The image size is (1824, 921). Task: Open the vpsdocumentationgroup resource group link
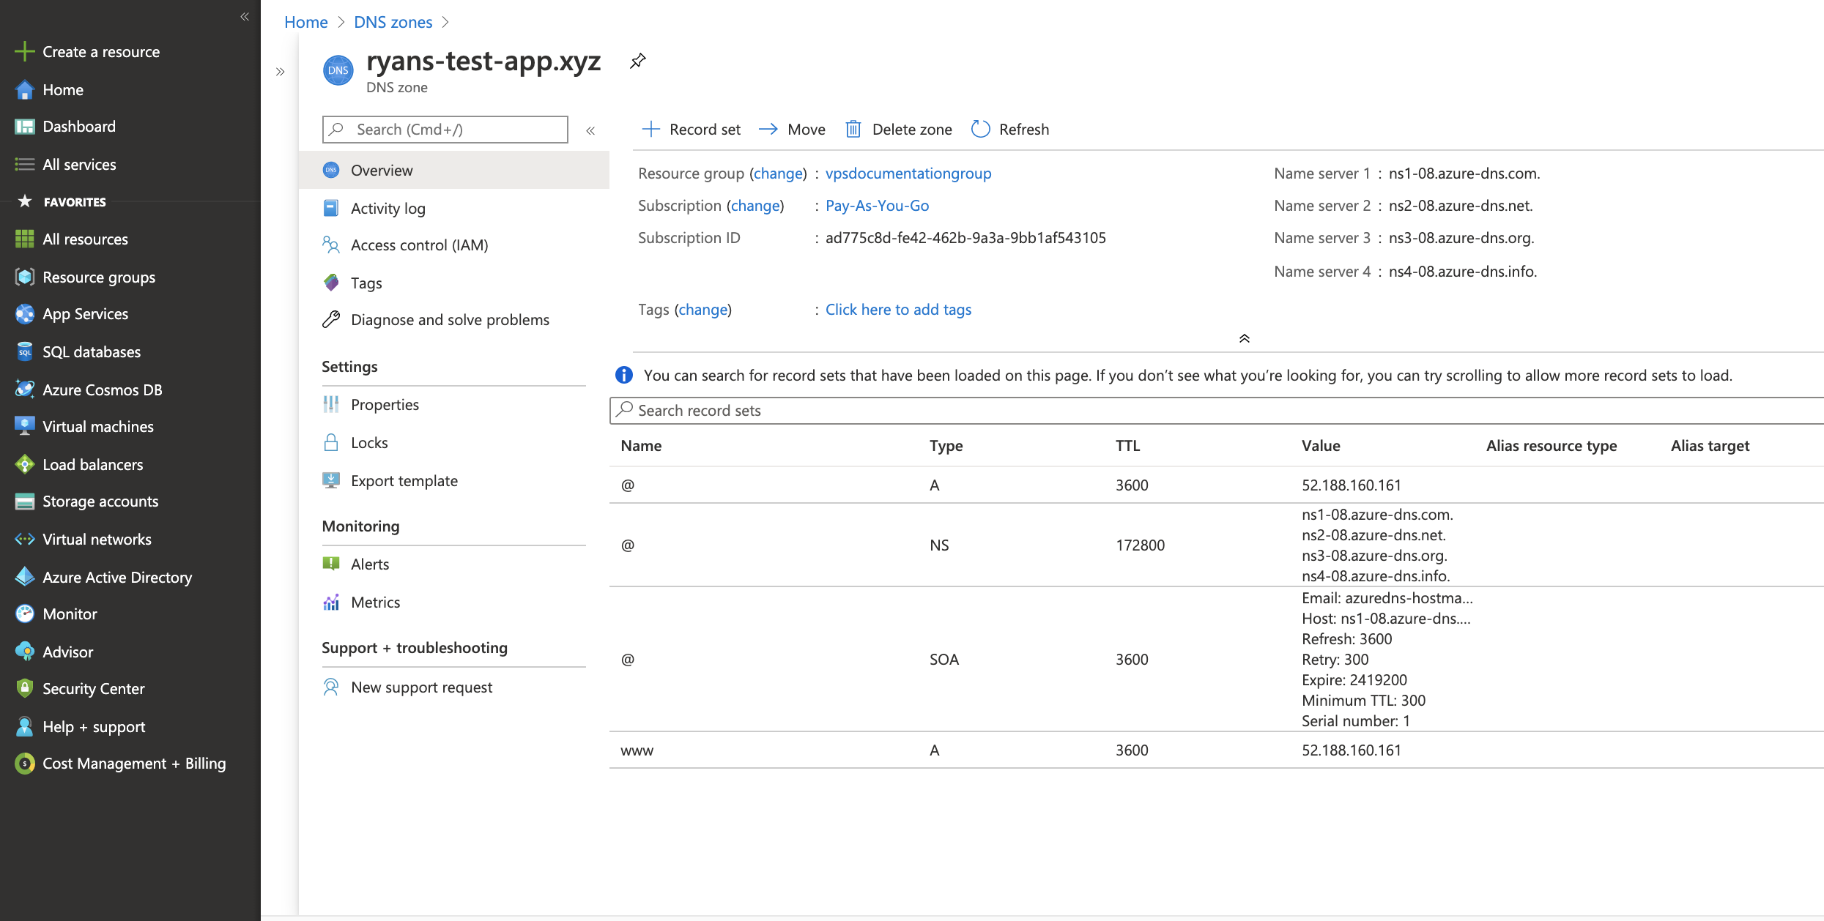[908, 174]
